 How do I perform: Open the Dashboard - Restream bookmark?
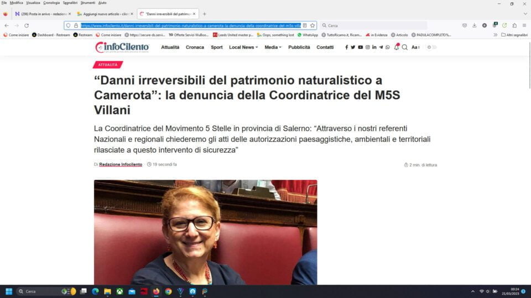pos(51,35)
